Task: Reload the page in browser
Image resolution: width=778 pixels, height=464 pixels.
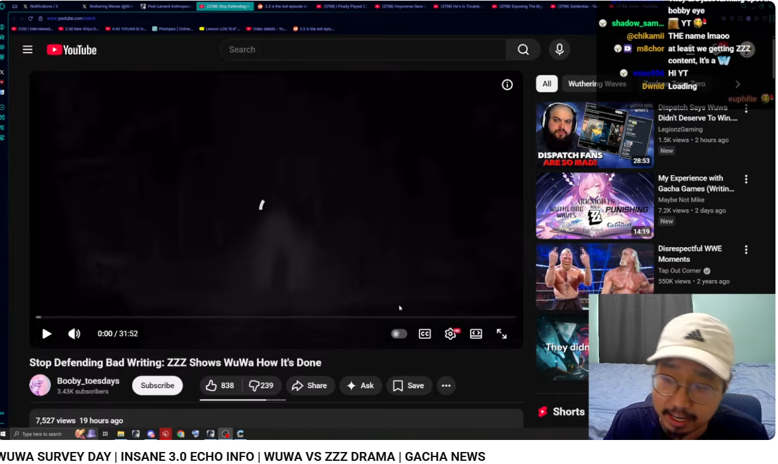Action: (x=30, y=18)
